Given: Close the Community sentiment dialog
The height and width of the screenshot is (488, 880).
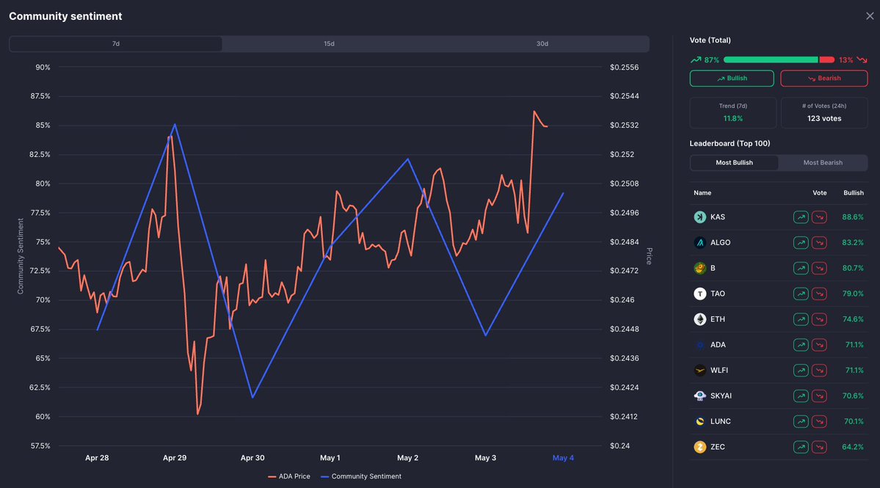Looking at the screenshot, I should click(x=869, y=16).
